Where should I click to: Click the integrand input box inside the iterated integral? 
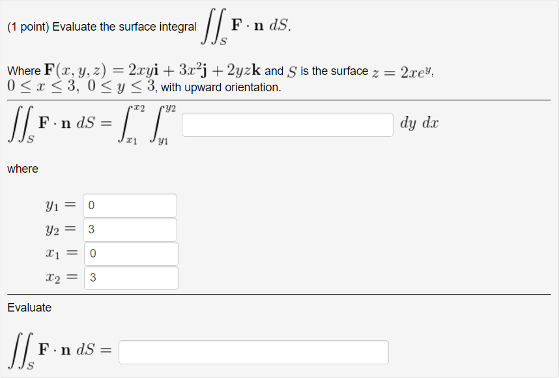pyautogui.click(x=287, y=124)
